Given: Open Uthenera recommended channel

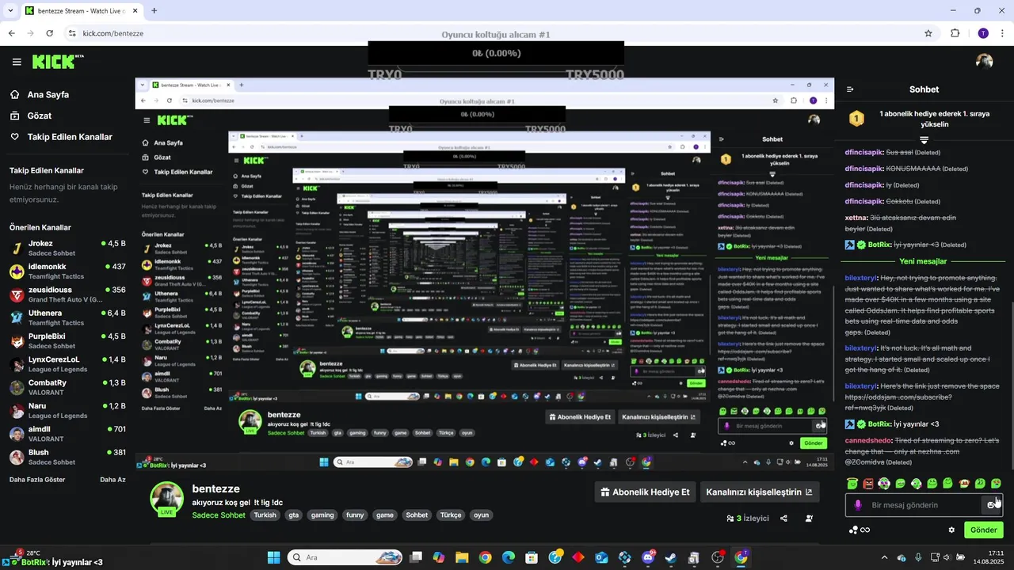Looking at the screenshot, I should [x=67, y=317].
